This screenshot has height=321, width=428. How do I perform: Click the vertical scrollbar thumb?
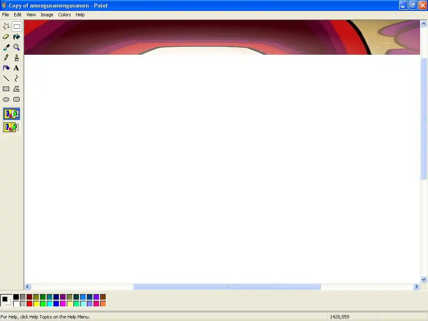point(424,118)
